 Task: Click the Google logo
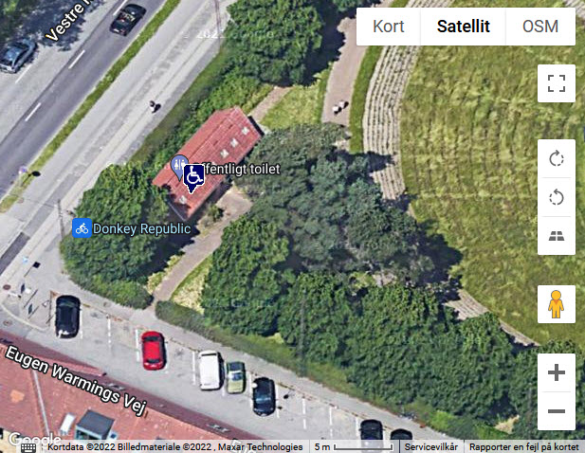[35, 439]
